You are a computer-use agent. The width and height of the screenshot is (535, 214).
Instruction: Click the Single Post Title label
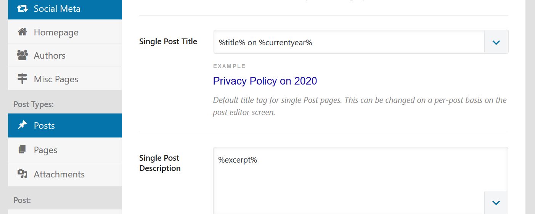[168, 42]
